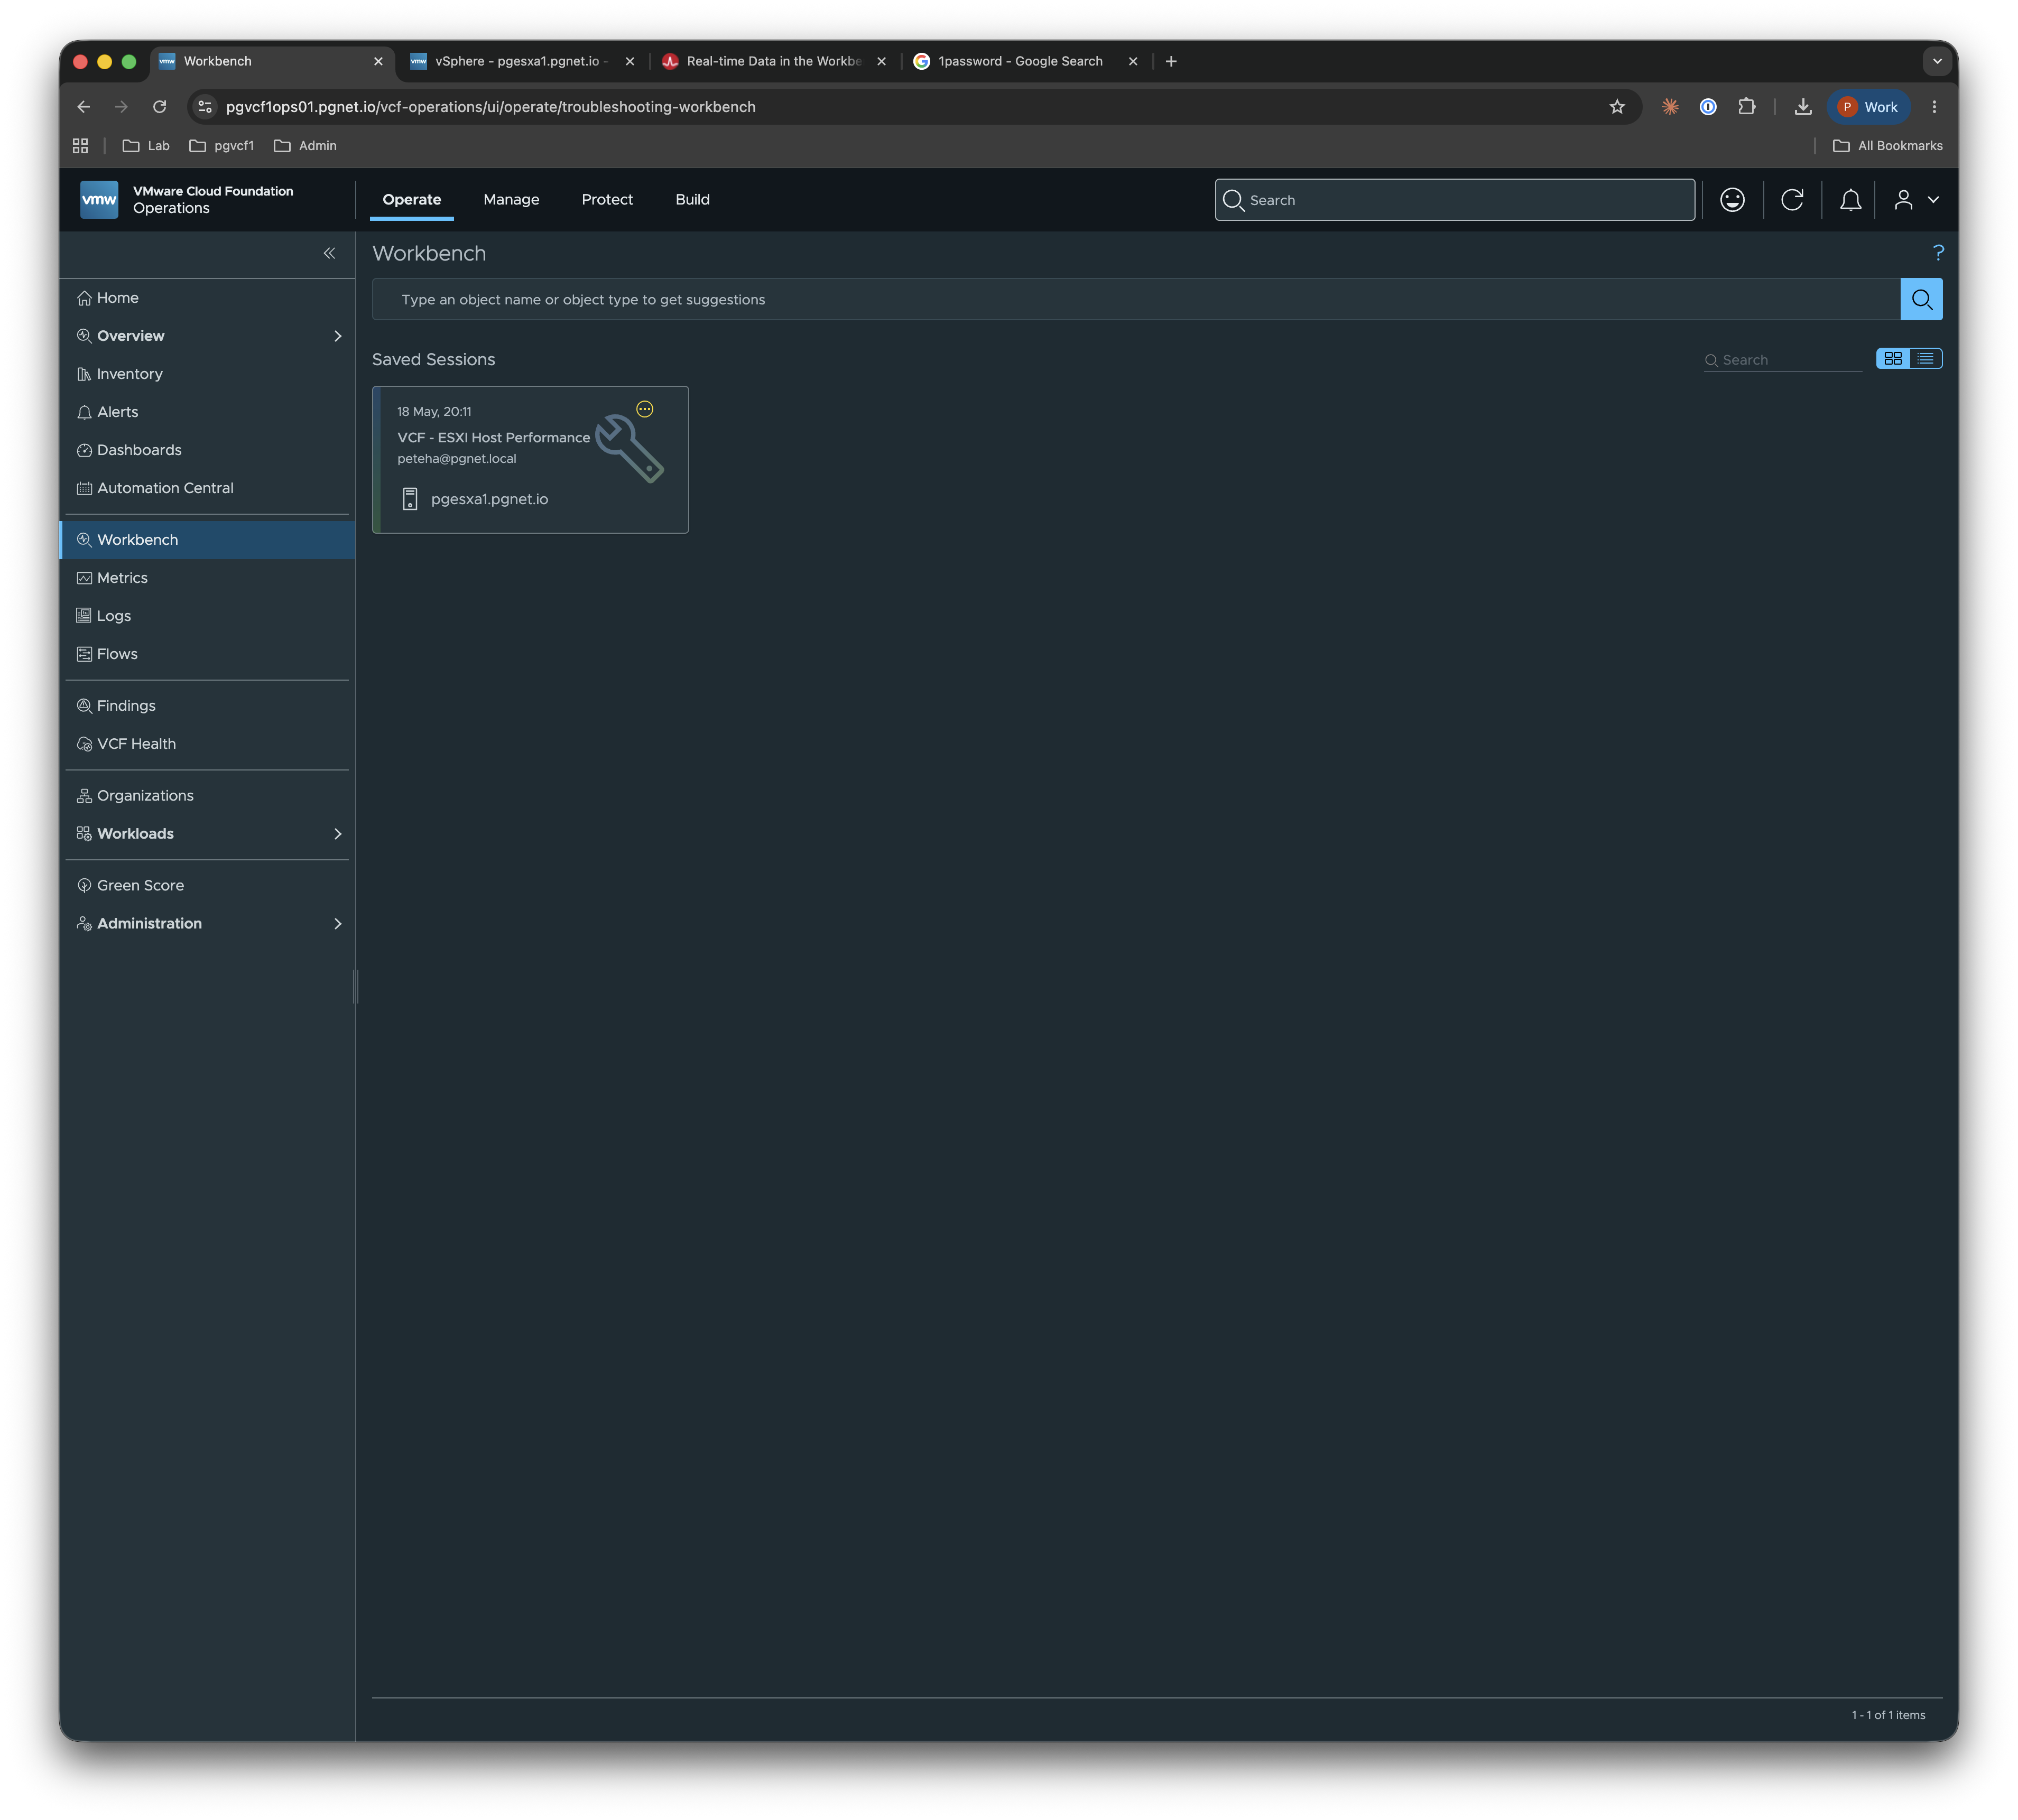2018x1820 pixels.
Task: Open the All Bookmarks folder
Action: pos(1887,146)
